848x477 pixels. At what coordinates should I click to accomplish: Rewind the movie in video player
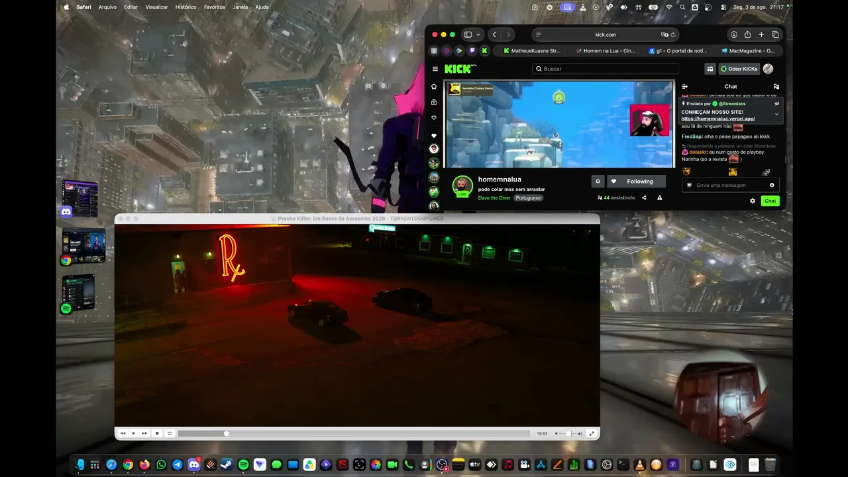click(123, 433)
